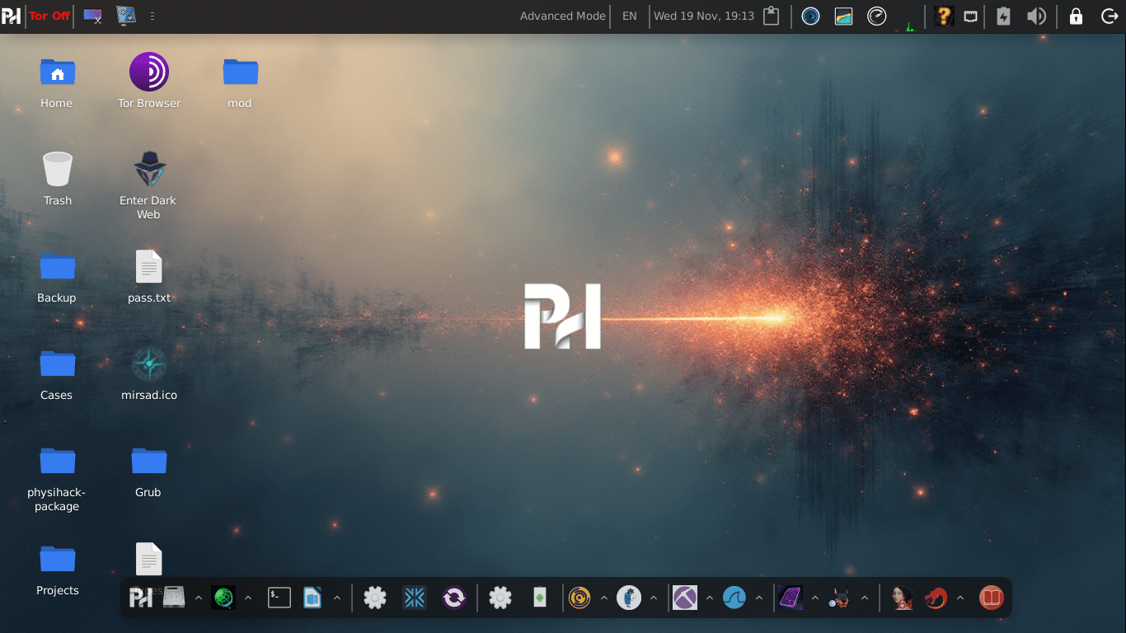Open LibreOffice from the dock
This screenshot has height=633, width=1126.
tap(313, 598)
